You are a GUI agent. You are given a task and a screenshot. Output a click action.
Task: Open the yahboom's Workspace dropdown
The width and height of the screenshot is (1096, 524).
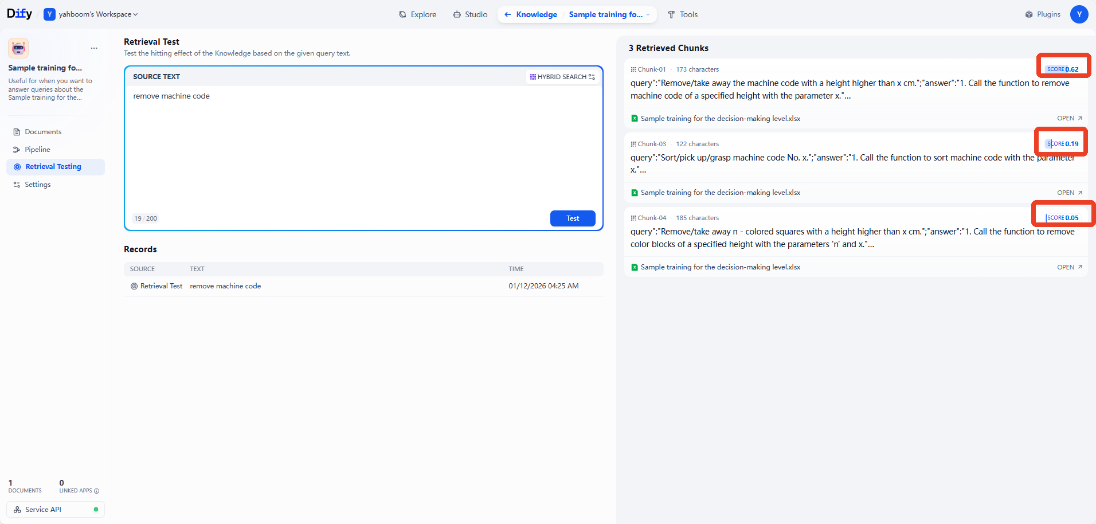[91, 14]
